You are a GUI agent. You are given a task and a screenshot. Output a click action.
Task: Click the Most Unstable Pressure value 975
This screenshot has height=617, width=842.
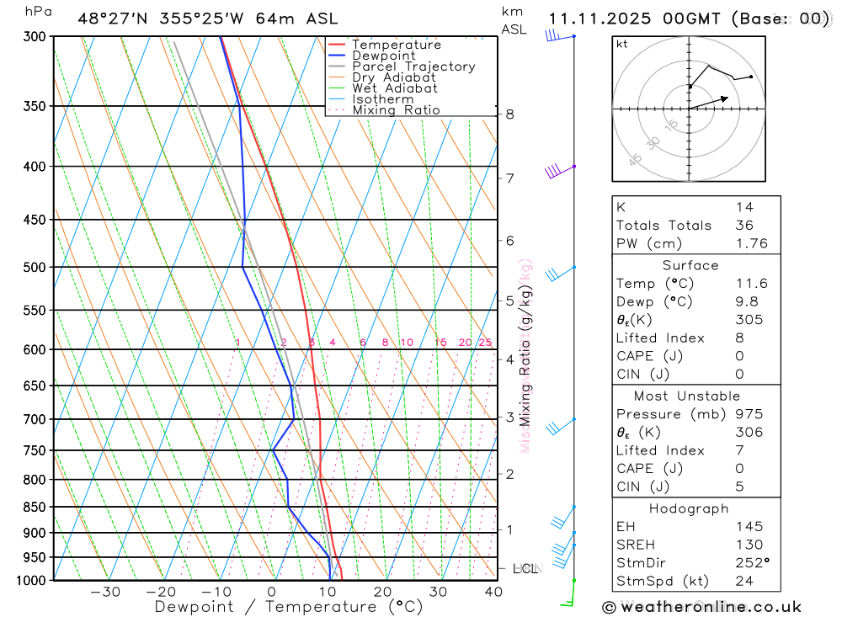pos(749,414)
